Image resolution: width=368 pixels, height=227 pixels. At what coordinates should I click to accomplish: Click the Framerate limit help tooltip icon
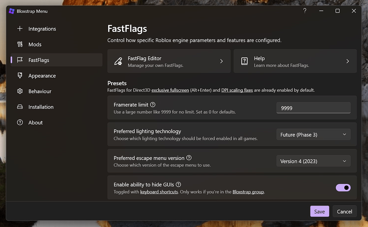(153, 104)
